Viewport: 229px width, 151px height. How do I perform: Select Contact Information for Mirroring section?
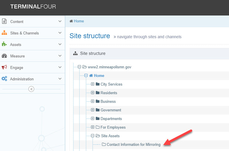click(134, 145)
